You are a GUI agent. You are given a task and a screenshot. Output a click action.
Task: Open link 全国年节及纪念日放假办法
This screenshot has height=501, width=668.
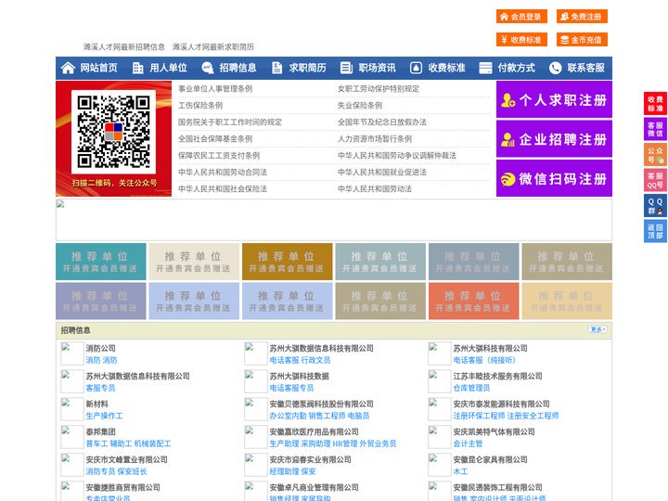(382, 122)
